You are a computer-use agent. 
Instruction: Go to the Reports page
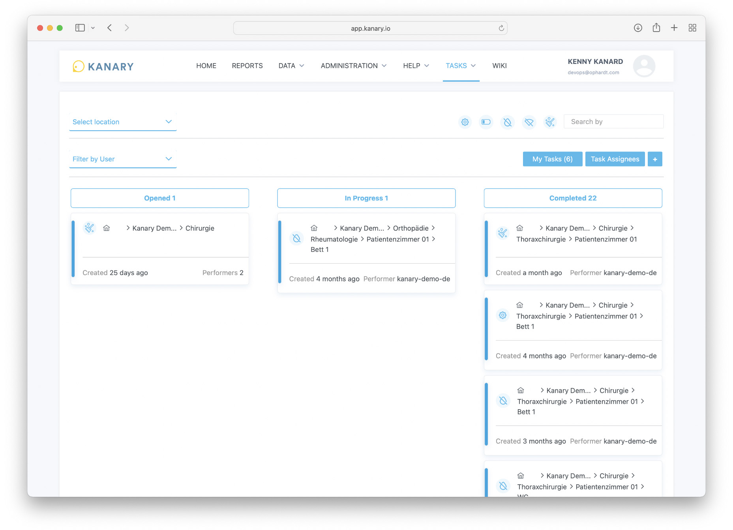[x=247, y=66]
